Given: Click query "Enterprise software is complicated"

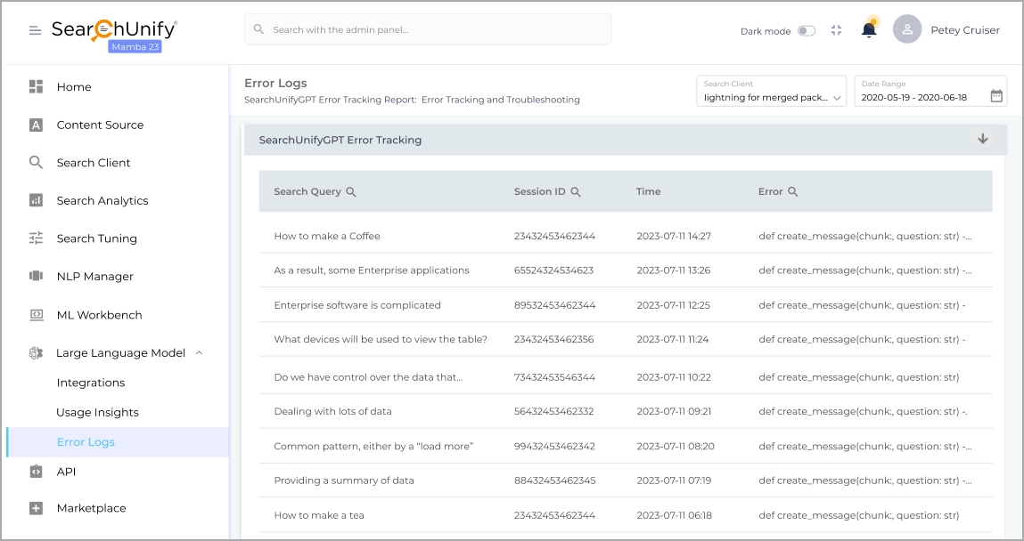Looking at the screenshot, I should [357, 305].
